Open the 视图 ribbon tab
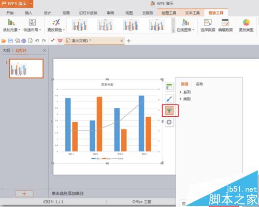The width and height of the screenshot is (259, 207). (x=129, y=13)
